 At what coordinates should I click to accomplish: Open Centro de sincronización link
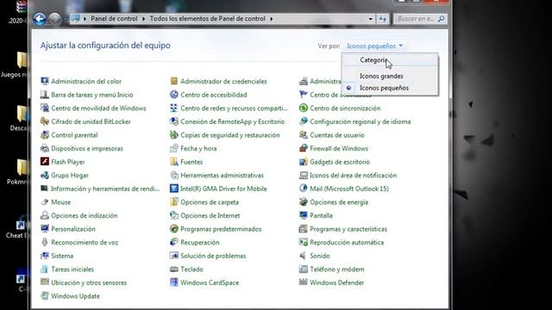point(345,108)
